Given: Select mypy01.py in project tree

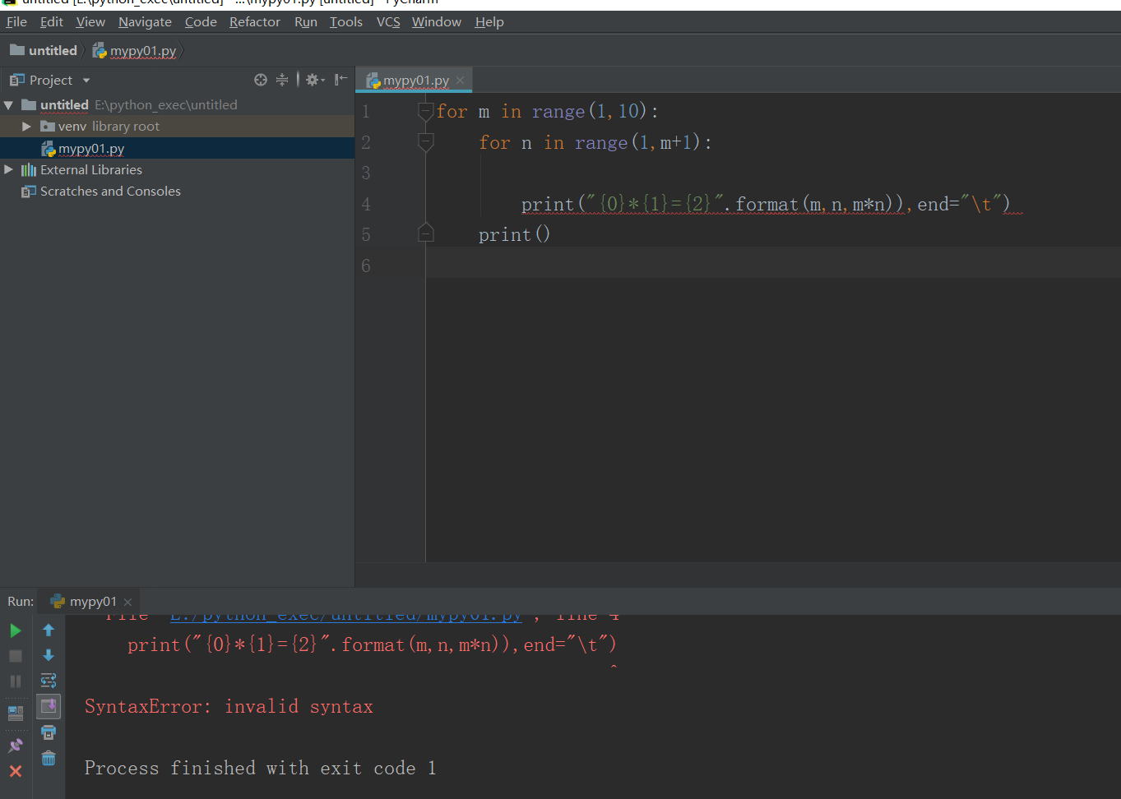Looking at the screenshot, I should 91,149.
